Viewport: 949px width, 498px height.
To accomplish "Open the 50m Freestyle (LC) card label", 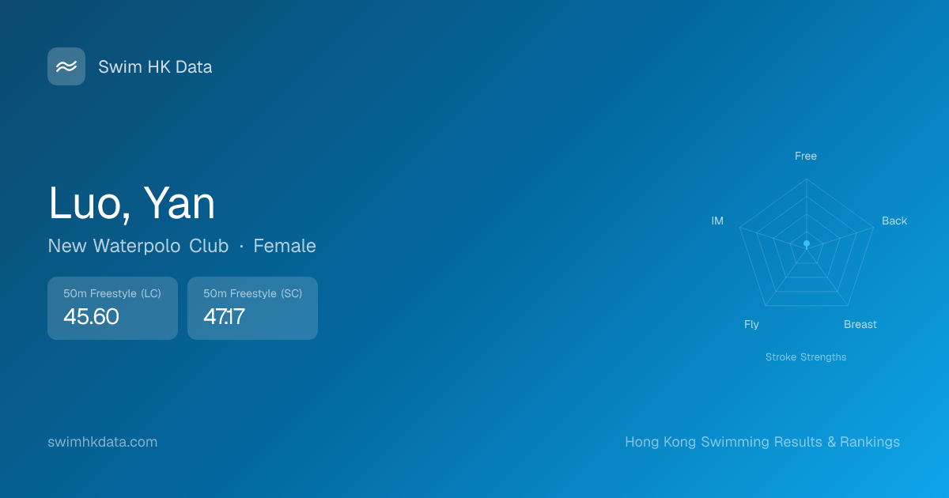I will [112, 293].
